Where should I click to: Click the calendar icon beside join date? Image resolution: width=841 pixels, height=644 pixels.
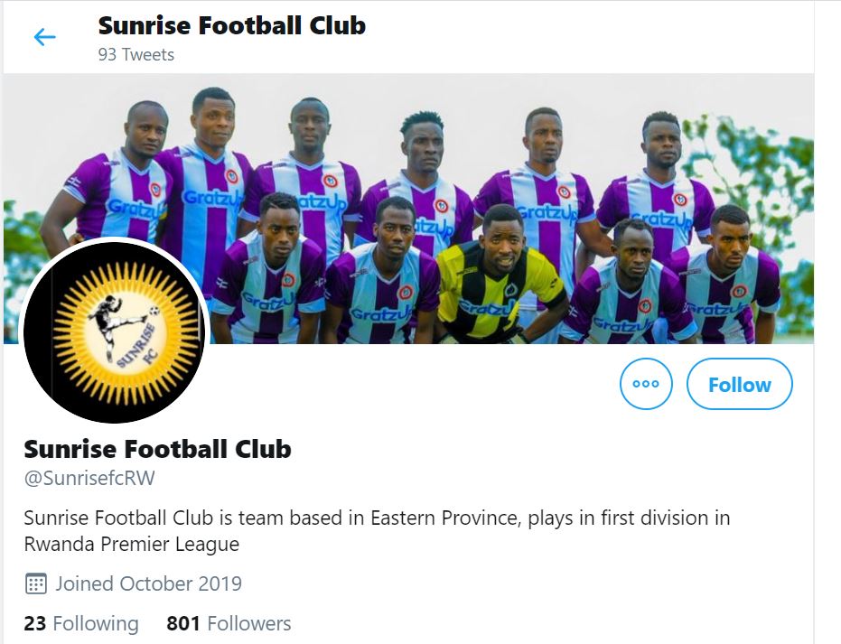[35, 583]
